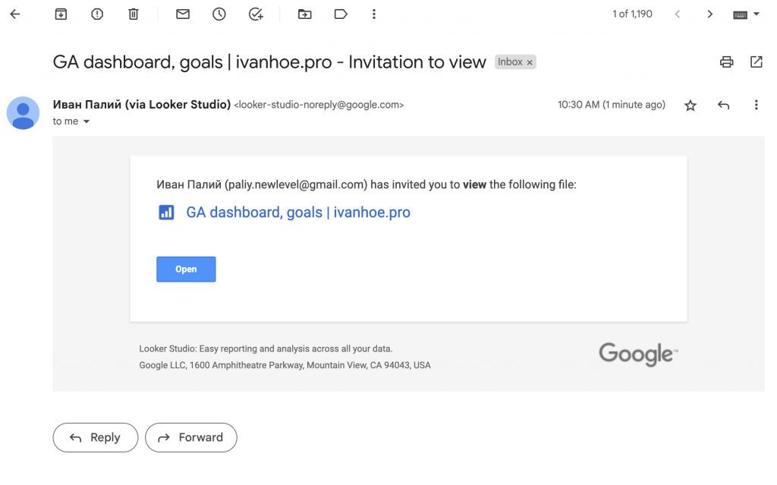The image size is (777, 485).
Task: Show recipient details next to 'to me'
Action: click(x=87, y=121)
